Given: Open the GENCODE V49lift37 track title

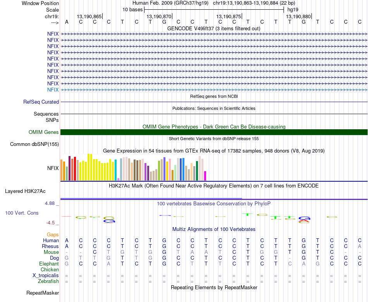Looking at the screenshot, I should click(213, 28).
